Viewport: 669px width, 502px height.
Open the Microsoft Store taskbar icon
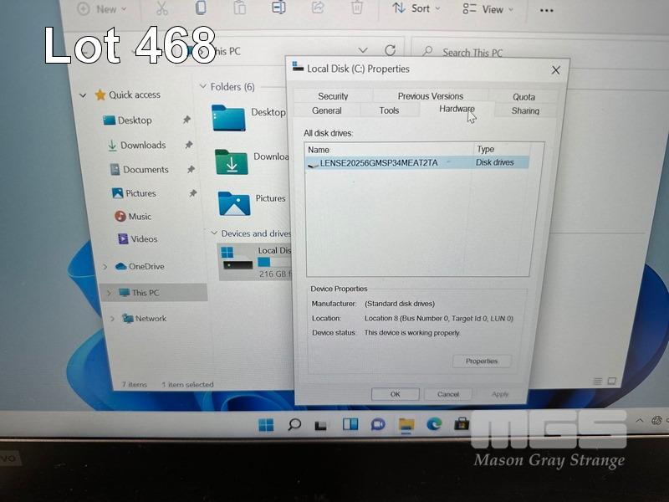click(x=462, y=424)
